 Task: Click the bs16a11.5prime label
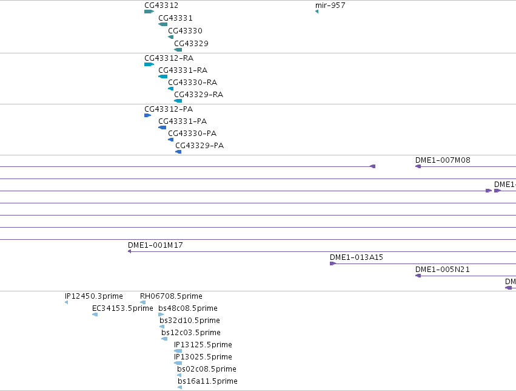pos(207,381)
